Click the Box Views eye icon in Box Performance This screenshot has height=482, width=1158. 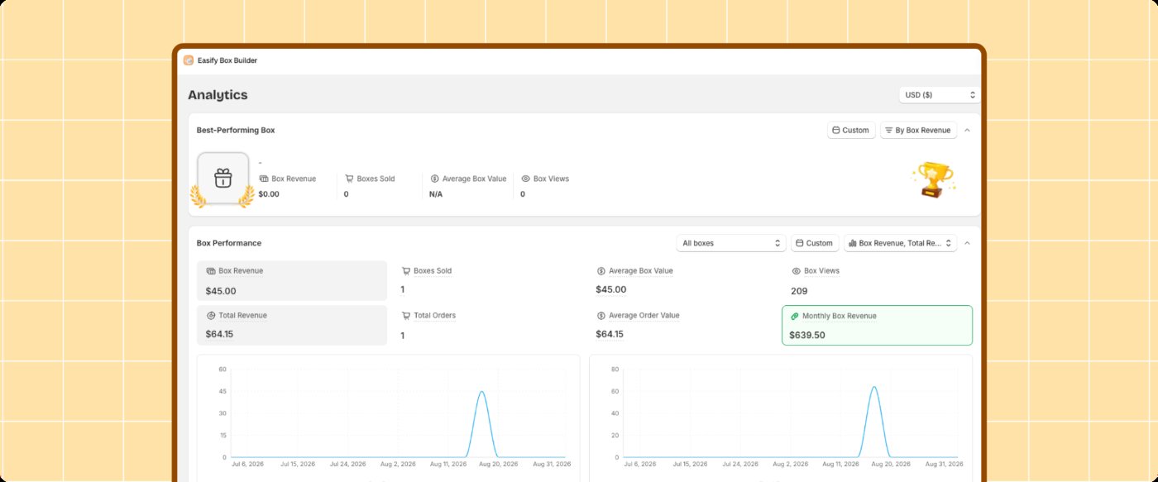point(797,271)
